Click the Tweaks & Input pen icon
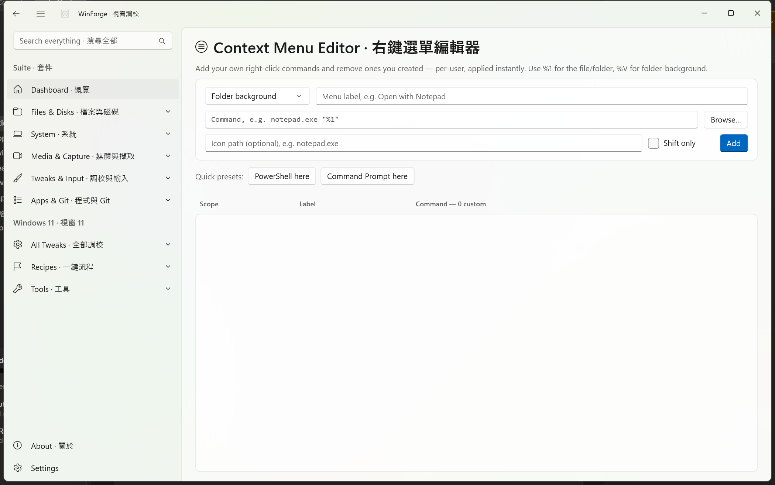 (x=18, y=178)
